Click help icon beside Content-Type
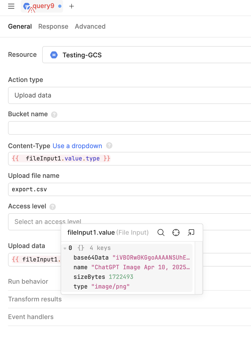251x337 pixels. coord(109,146)
